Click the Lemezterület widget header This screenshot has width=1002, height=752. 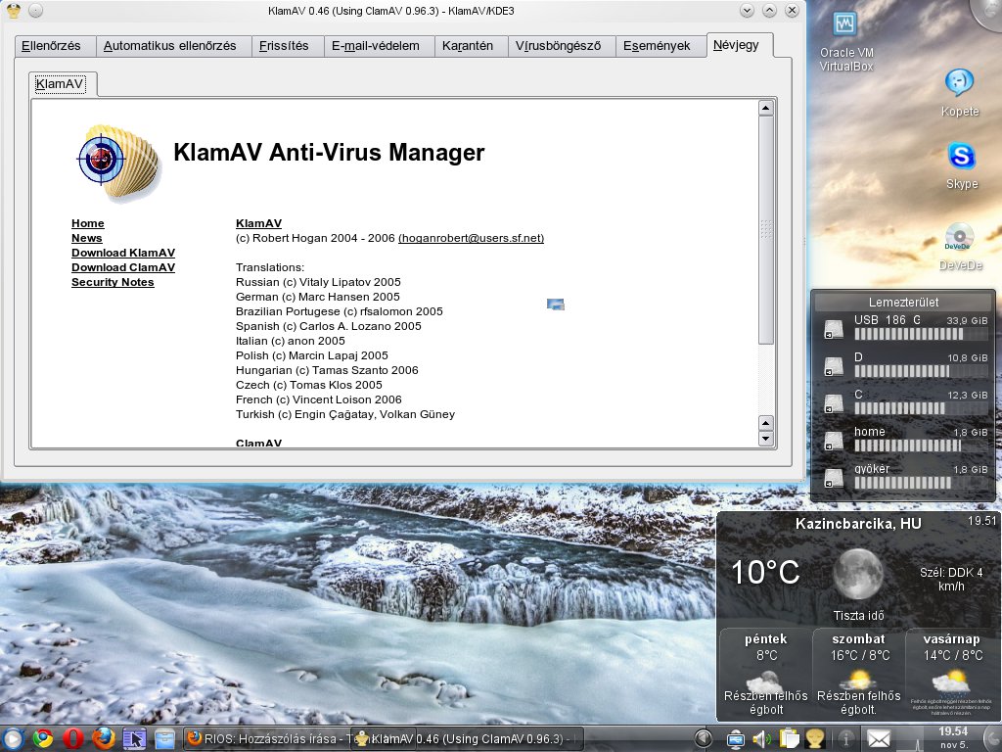(x=903, y=302)
